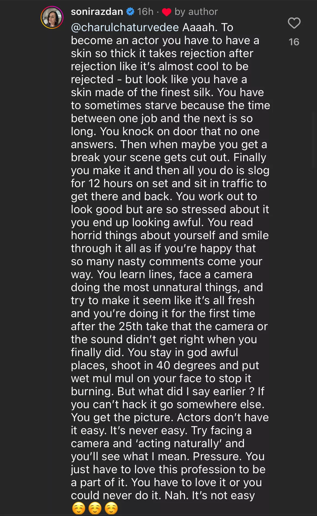Click the 16h timestamp
Screen dimensions: 317x516
(x=145, y=12)
